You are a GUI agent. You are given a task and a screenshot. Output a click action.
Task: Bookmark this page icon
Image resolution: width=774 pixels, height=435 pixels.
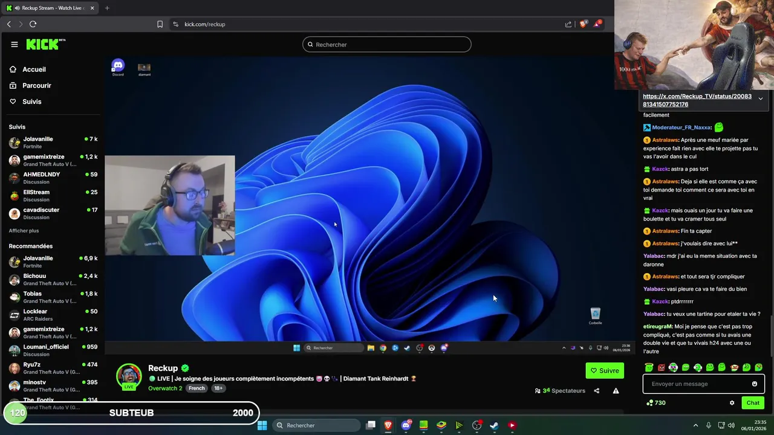[160, 24]
